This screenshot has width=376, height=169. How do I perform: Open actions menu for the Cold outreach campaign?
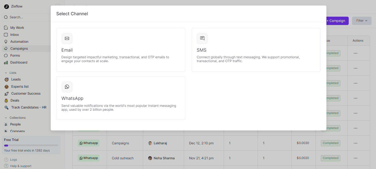point(355,158)
